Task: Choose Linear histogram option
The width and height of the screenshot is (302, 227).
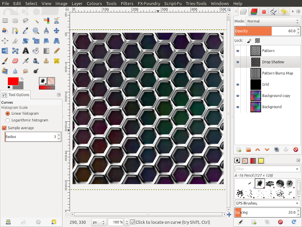Action: 8,113
